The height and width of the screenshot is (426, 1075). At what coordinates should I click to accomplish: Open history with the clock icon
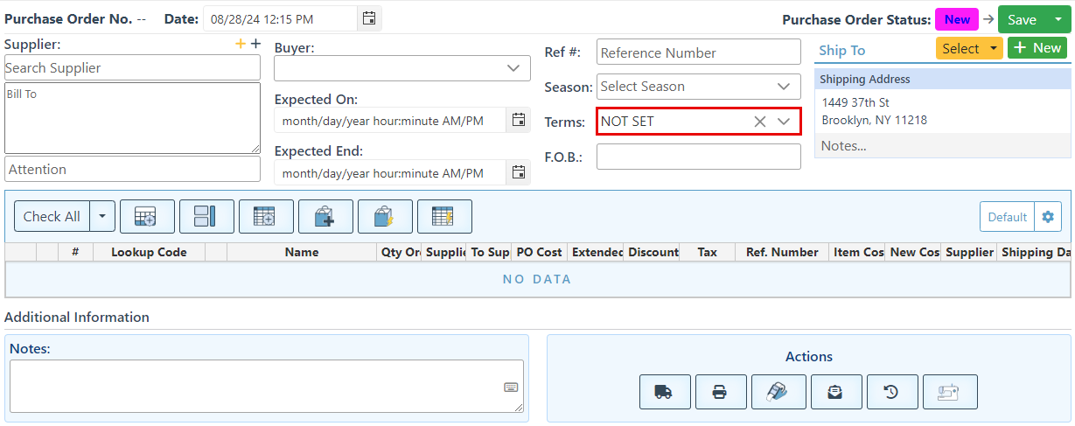click(x=892, y=392)
